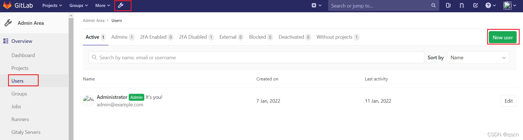Switch to the Admins tab

[123, 37]
